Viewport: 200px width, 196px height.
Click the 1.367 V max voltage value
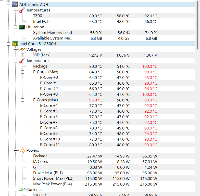pos(151,55)
